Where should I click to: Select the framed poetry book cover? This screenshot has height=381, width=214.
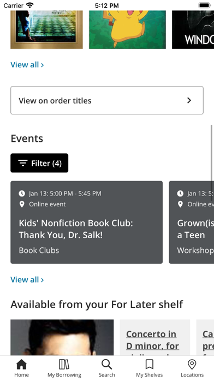coord(46,30)
